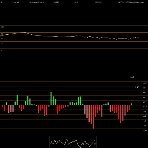Click the current RSI value '44.19'
148x148 pixels.
pyautogui.click(x=136, y=38)
